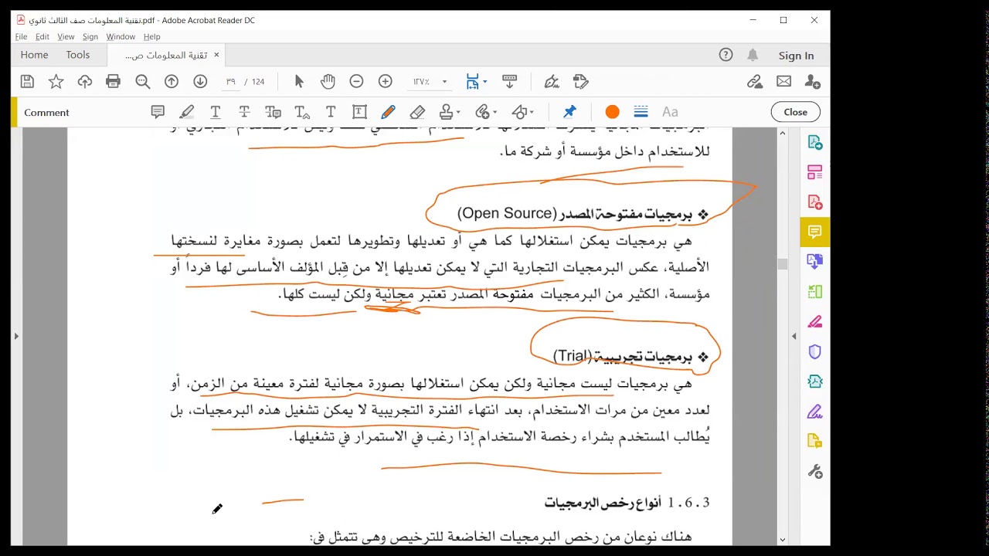Open drawing shapes dropdown
The height and width of the screenshot is (556, 989).
coord(523,112)
